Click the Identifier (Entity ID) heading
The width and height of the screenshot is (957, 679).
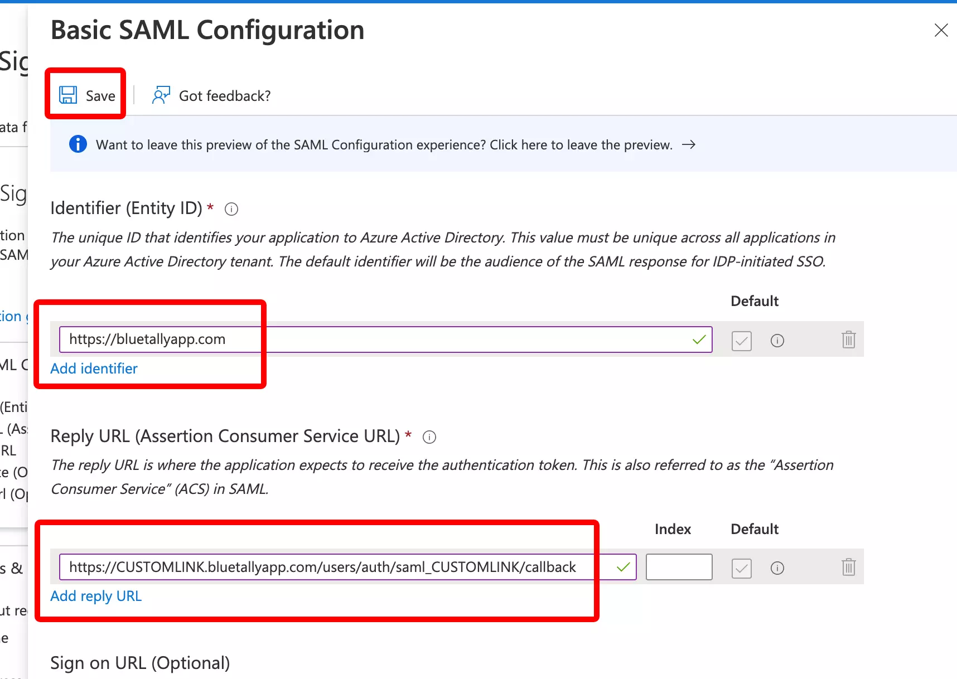point(127,208)
